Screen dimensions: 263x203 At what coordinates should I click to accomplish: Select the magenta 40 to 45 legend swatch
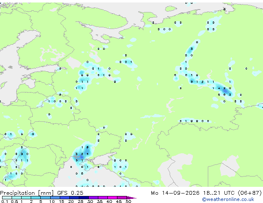[x=112, y=198]
